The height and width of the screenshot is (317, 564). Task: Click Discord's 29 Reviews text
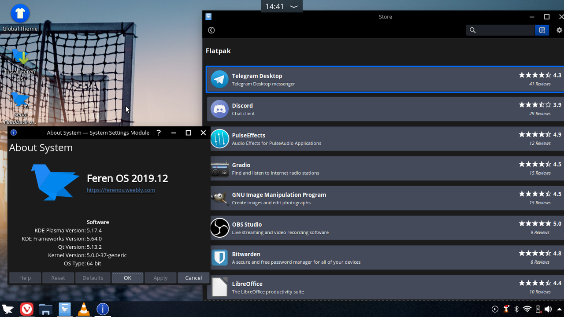(x=540, y=114)
